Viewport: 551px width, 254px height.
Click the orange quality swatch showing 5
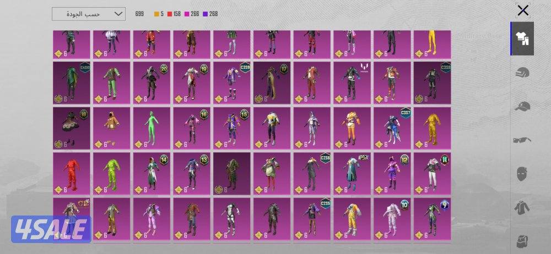click(x=159, y=14)
